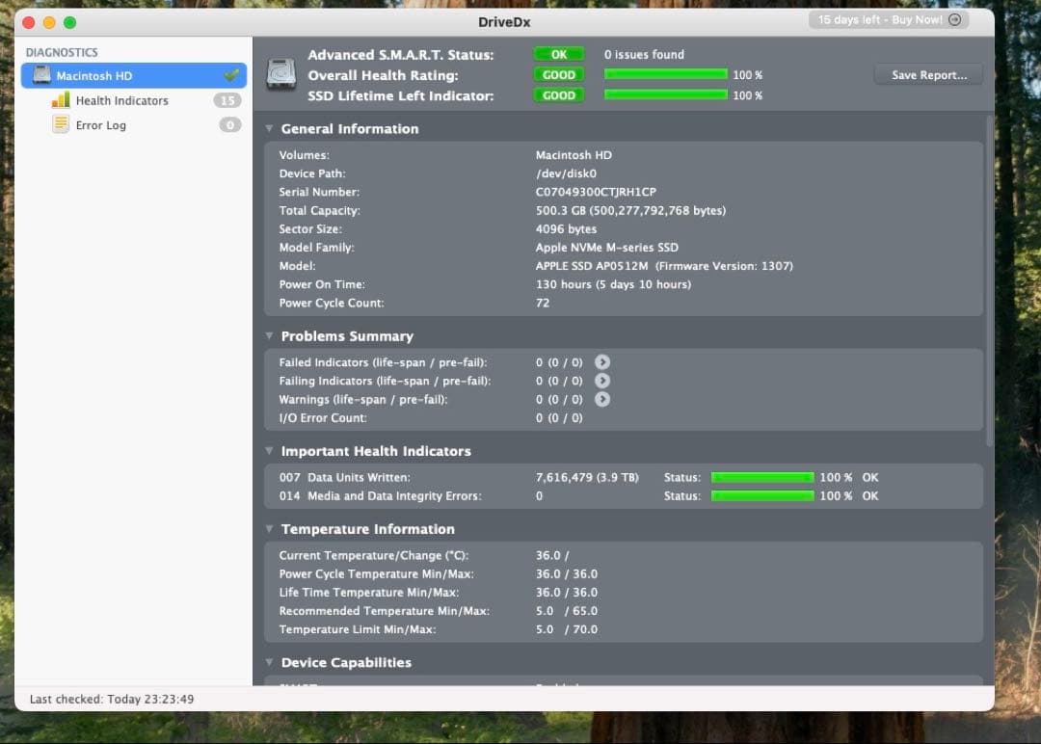
Task: Click the 100% SSD Lifetime progress bar
Action: 665,94
